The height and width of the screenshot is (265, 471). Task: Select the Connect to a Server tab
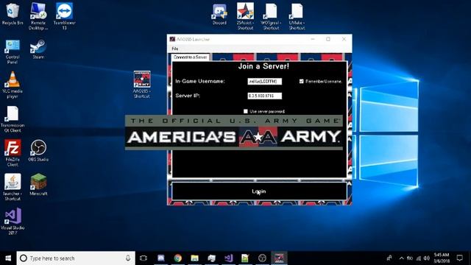point(191,57)
